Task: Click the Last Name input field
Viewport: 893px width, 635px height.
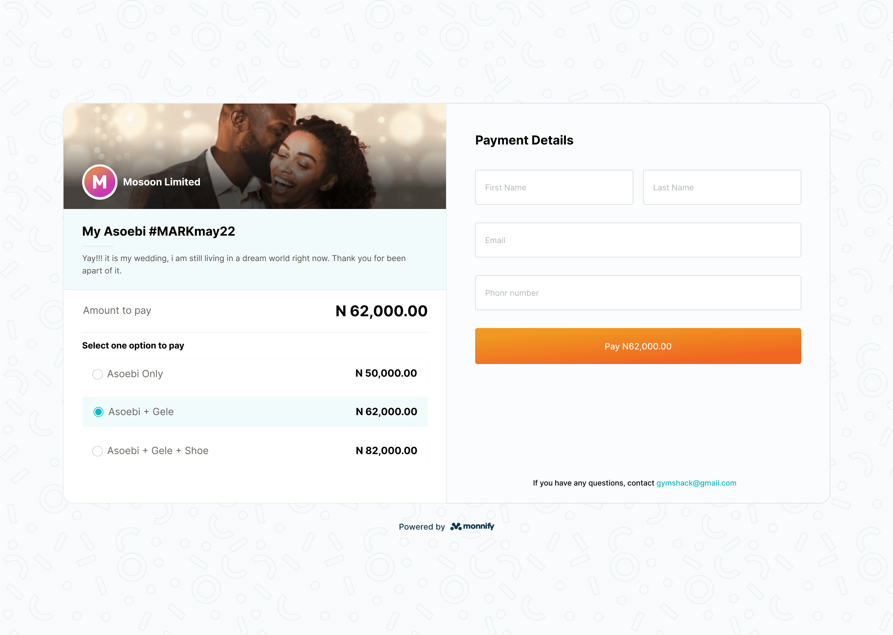Action: click(722, 187)
